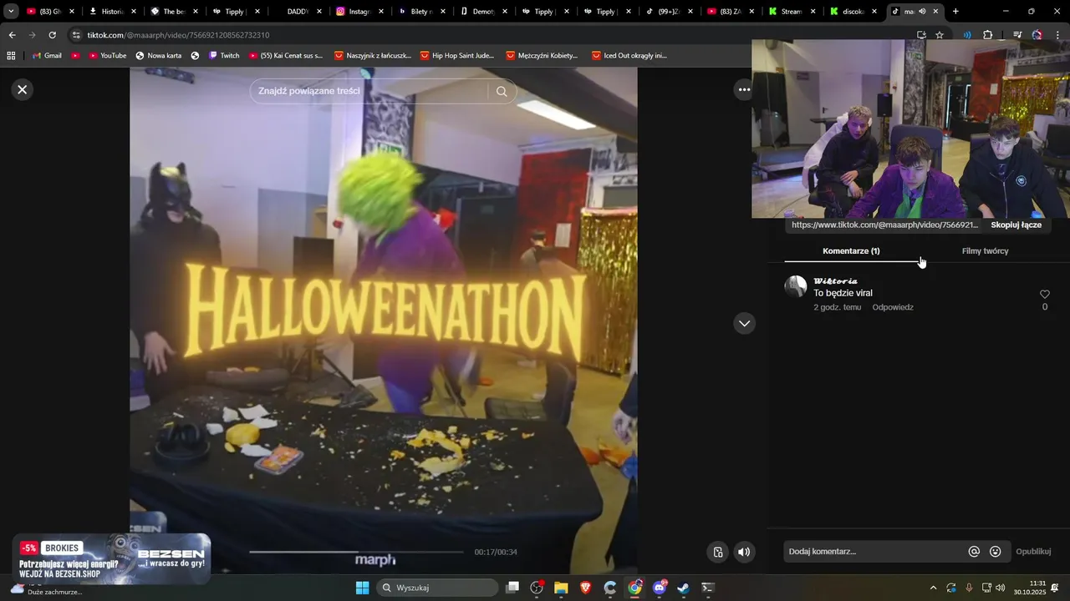Open Iced Out okrągły bookmark
Screen dimensions: 1070x601
point(629,56)
